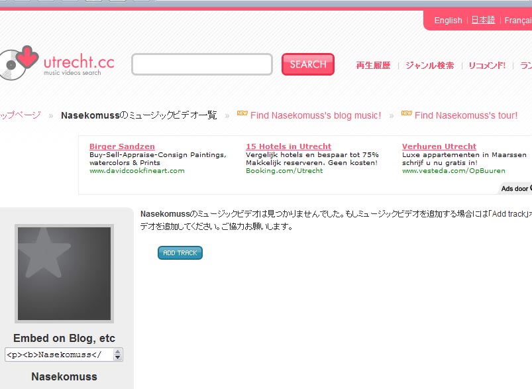
Task: Open Find Nasekomuss's tour link
Action: [466, 115]
